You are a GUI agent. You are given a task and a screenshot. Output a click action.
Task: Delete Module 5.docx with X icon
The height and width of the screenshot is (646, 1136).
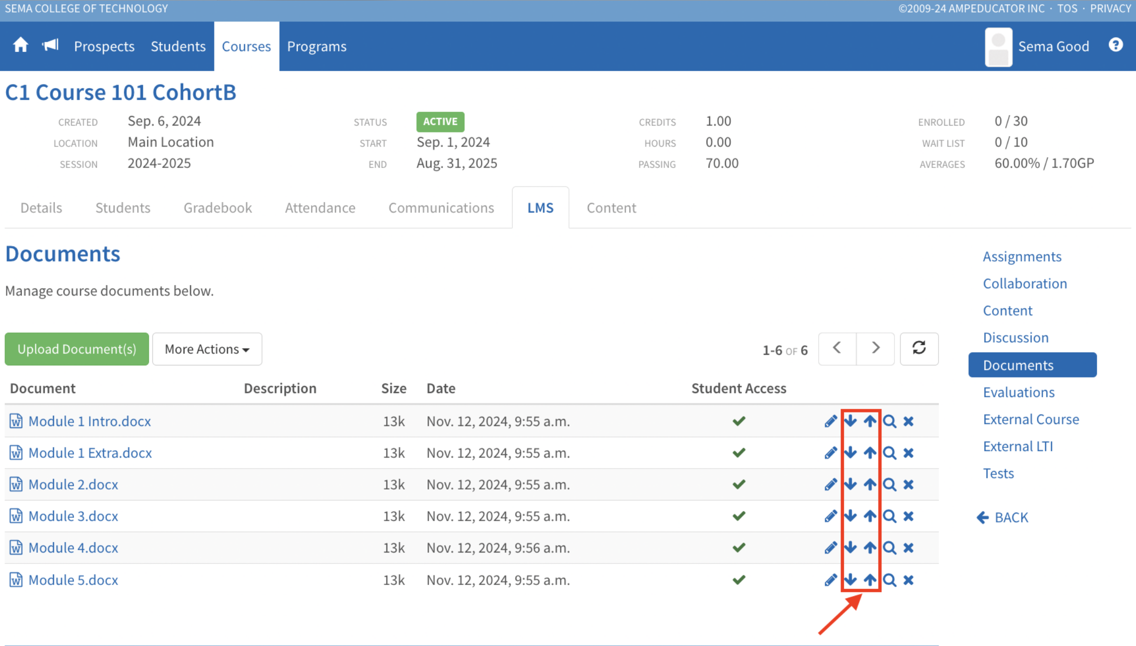908,580
